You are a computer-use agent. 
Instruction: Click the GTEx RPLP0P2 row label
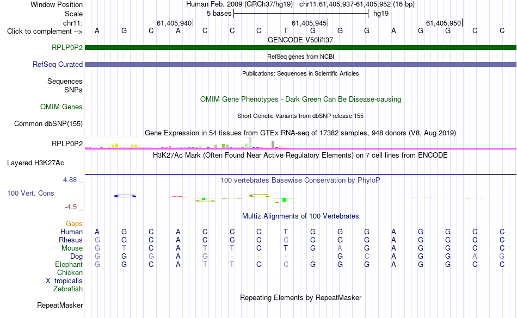(x=67, y=144)
